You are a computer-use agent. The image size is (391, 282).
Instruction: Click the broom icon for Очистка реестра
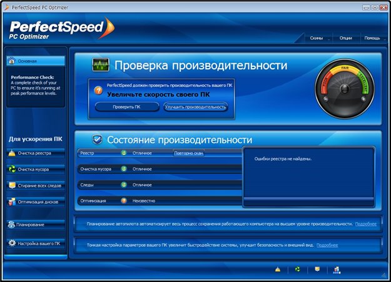pyautogui.click(x=12, y=153)
